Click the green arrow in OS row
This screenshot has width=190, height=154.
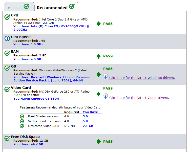click(x=99, y=74)
